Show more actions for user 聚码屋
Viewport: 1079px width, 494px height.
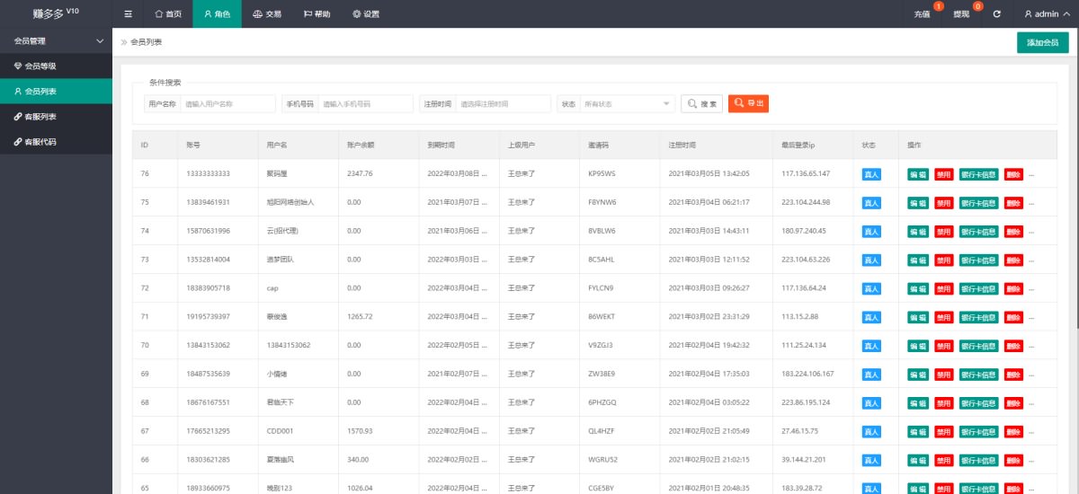[1032, 174]
